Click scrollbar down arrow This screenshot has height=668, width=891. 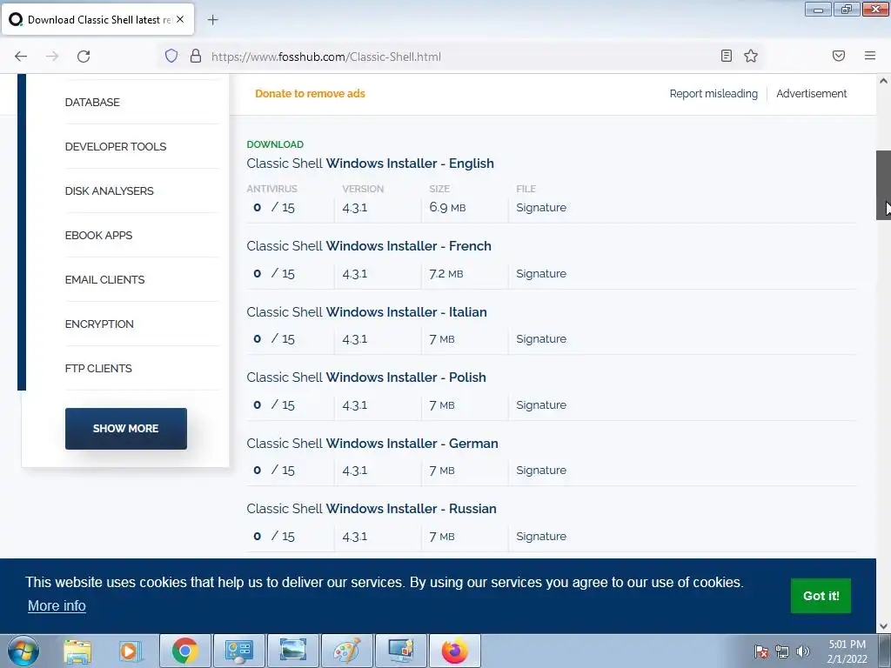(x=883, y=626)
